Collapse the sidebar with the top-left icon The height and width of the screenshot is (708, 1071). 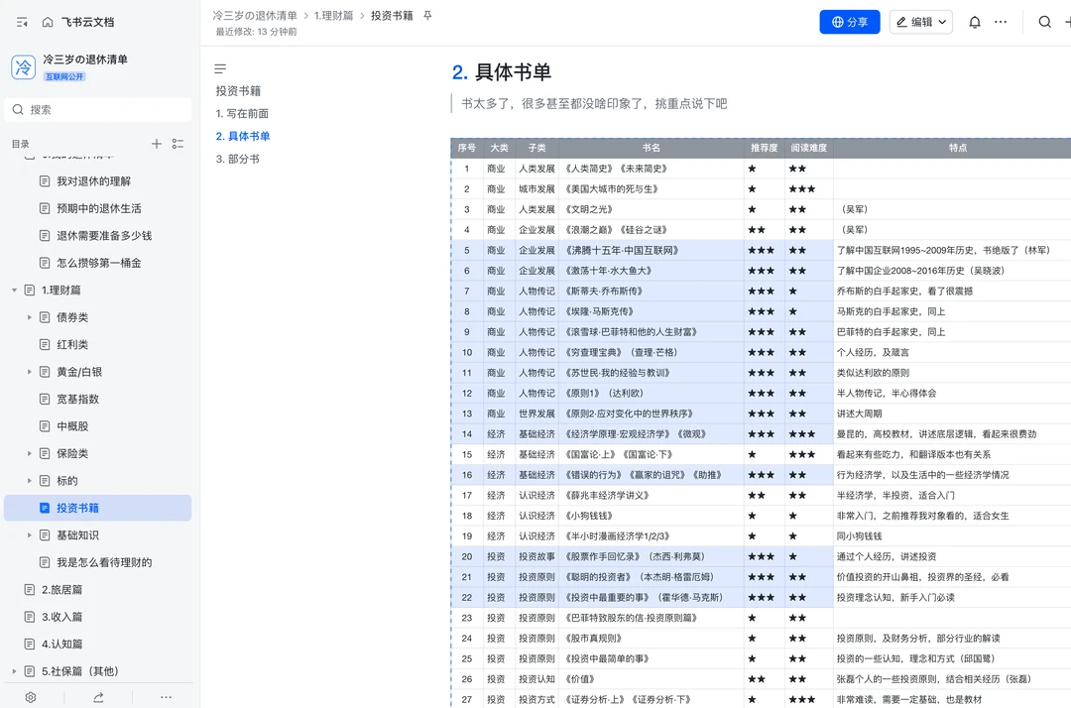(22, 22)
